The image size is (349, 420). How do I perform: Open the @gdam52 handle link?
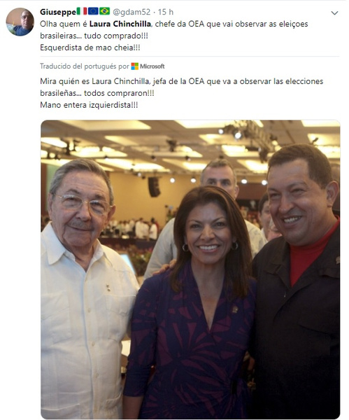131,12
